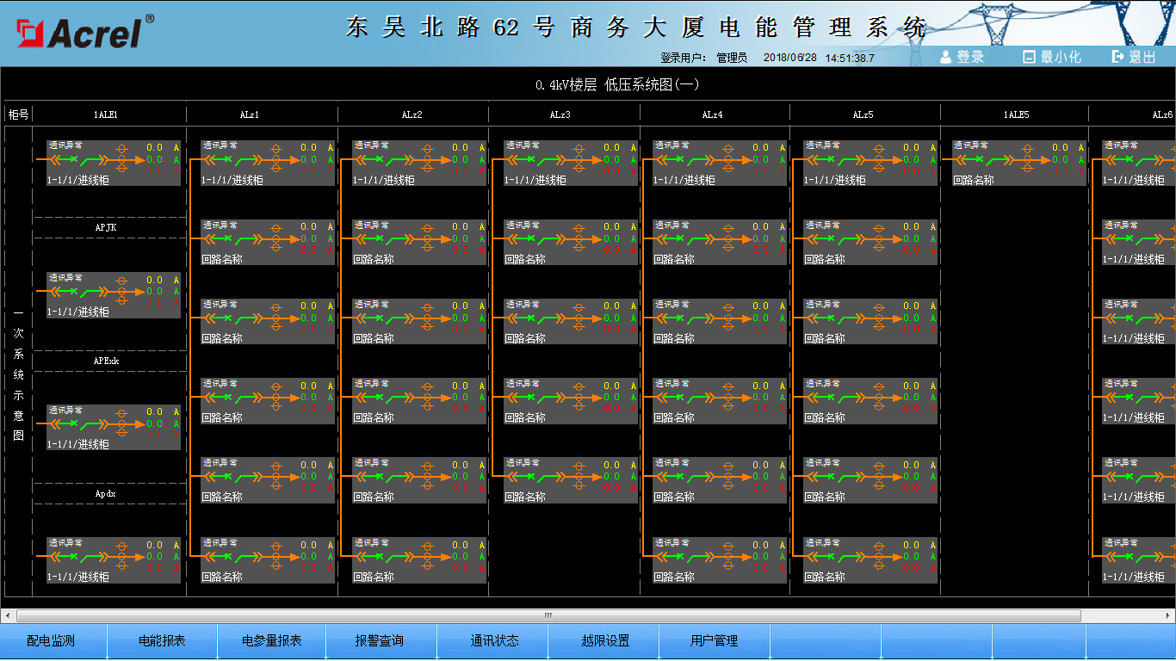
Task: Open 越限设置 limit settings
Action: coord(605,641)
